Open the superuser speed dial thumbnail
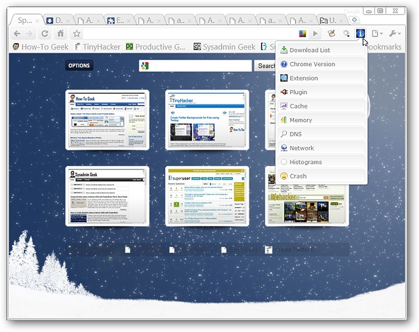 pos(207,196)
